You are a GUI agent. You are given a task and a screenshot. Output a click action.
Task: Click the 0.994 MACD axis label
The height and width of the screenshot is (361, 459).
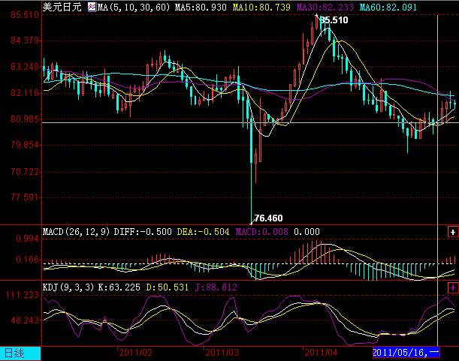point(27,239)
